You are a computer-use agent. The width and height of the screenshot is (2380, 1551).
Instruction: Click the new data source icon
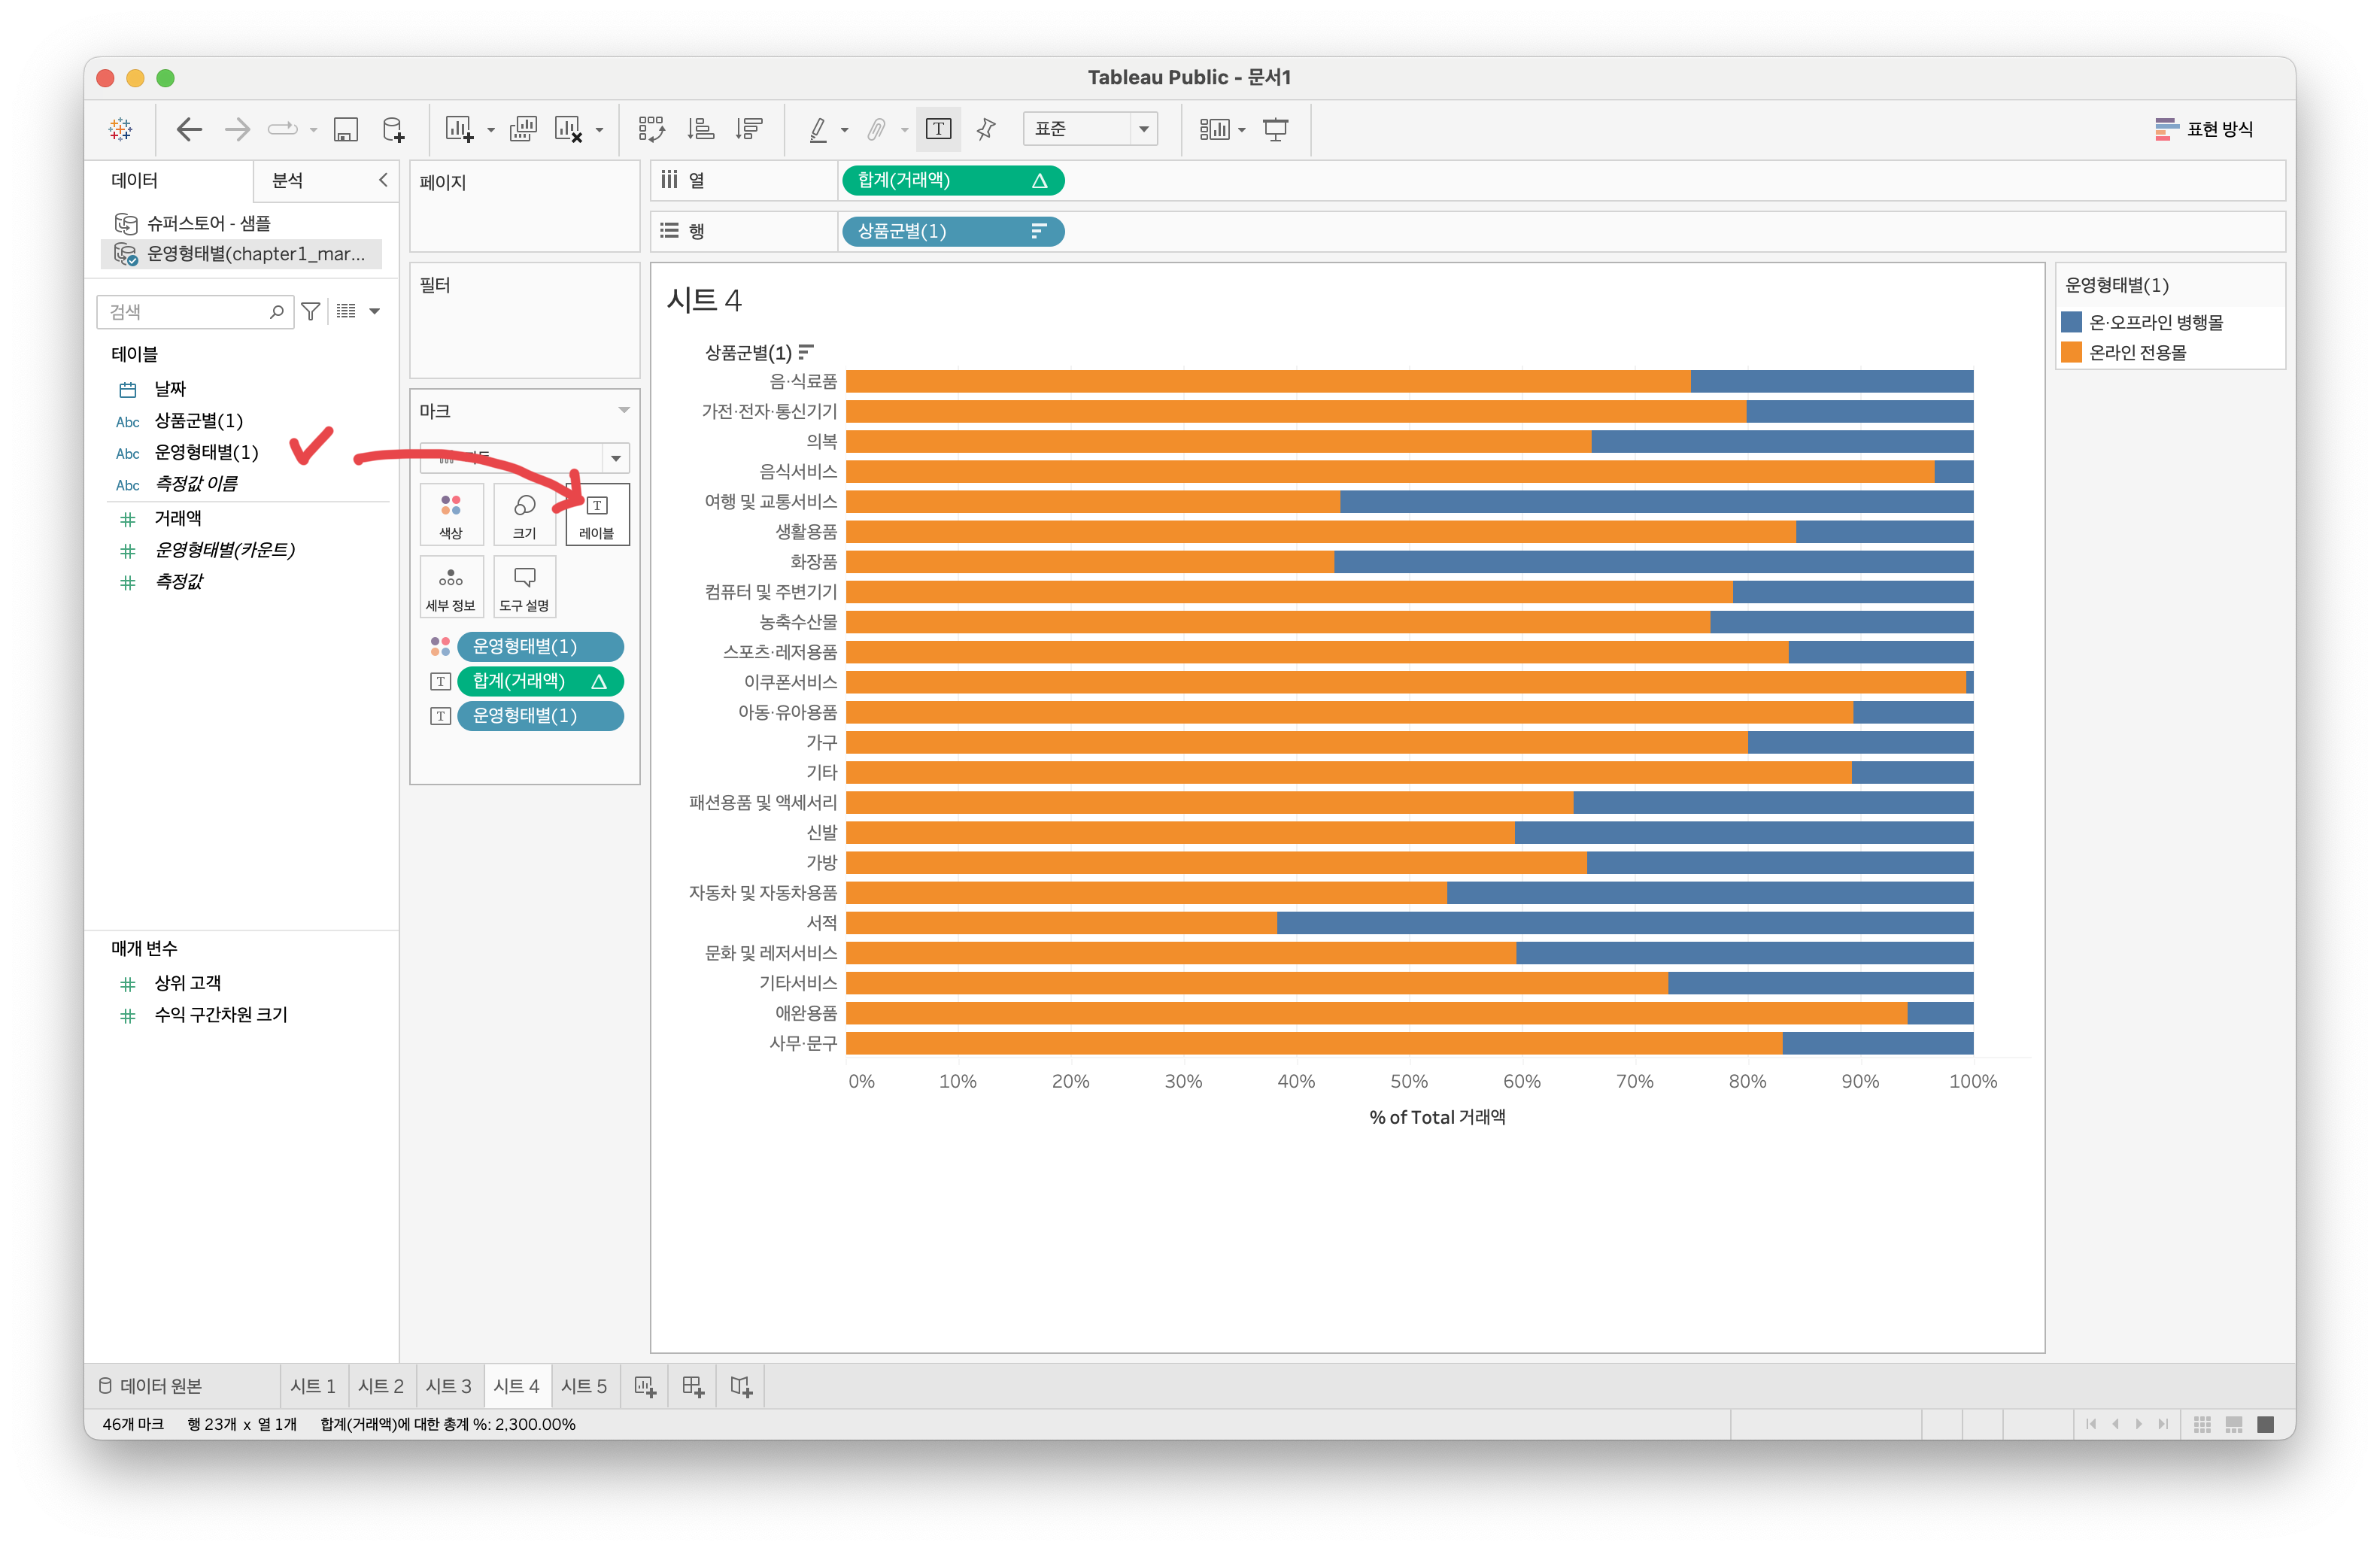coord(394,129)
